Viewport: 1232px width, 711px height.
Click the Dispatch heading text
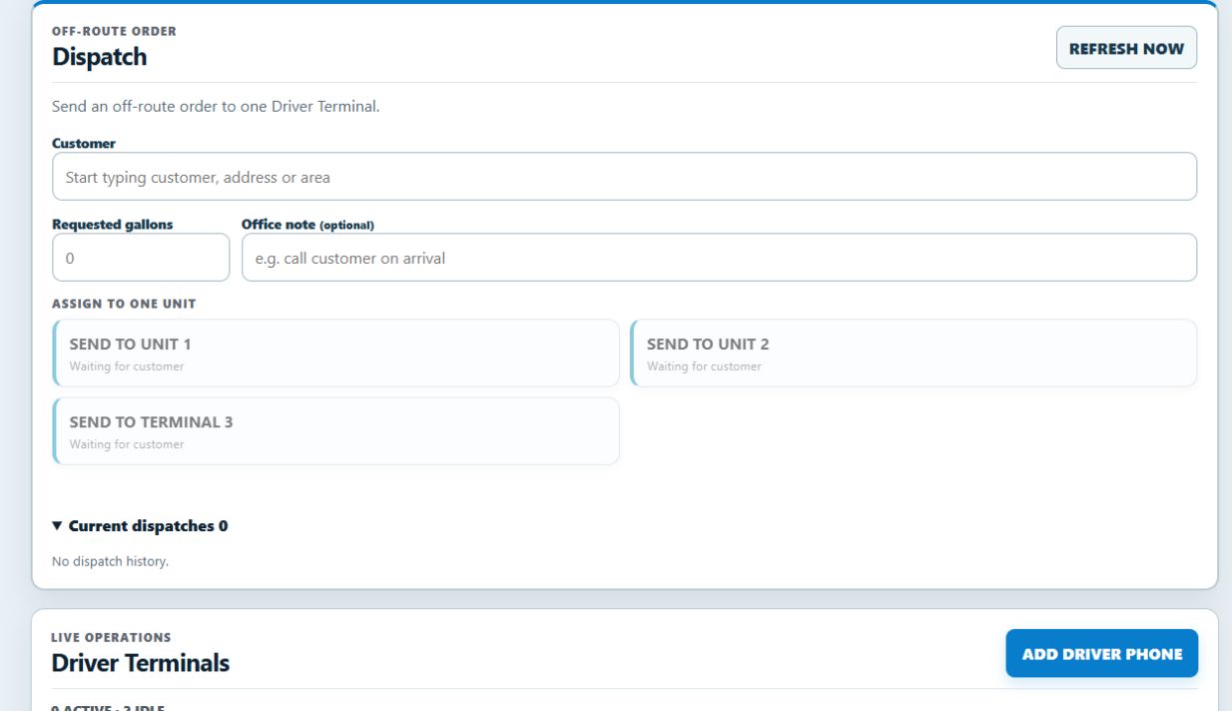pos(99,57)
